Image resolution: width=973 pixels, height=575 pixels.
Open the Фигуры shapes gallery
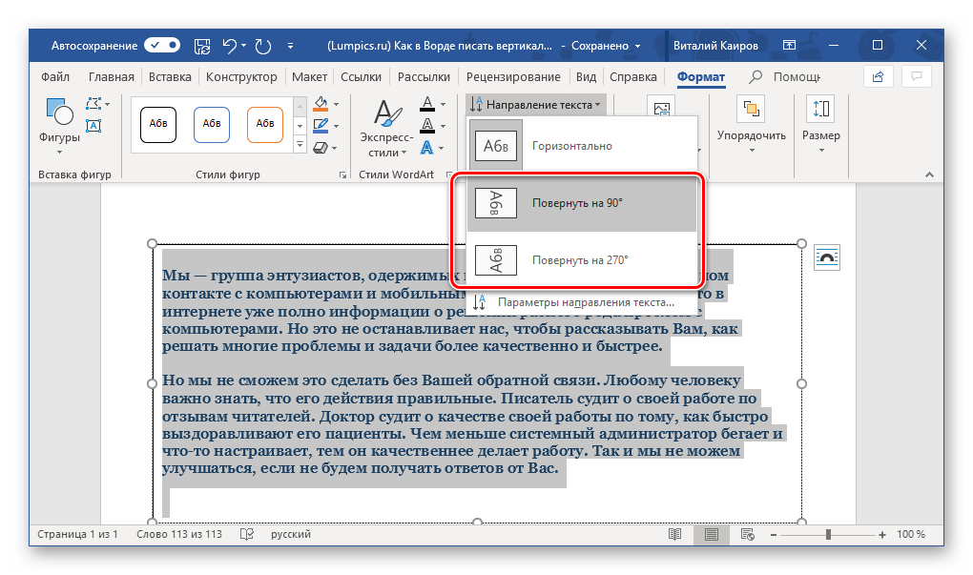tap(59, 126)
